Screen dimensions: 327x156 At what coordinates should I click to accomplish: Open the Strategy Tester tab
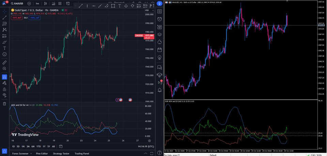pos(61,154)
